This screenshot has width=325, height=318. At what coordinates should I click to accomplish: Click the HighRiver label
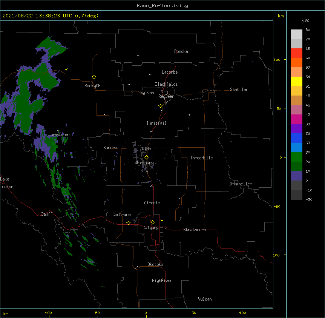[162, 281]
